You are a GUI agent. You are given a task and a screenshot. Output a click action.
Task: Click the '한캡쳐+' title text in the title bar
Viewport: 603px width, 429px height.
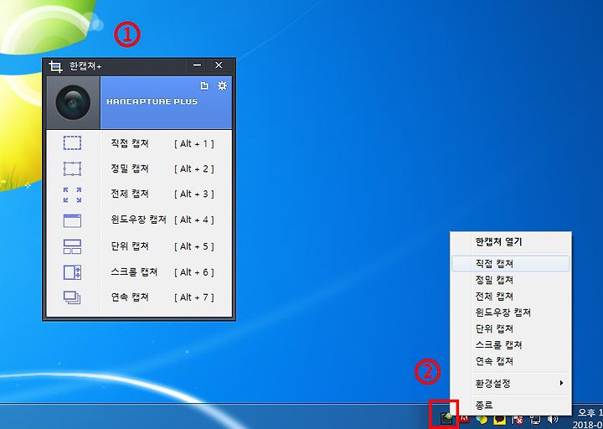[85, 66]
